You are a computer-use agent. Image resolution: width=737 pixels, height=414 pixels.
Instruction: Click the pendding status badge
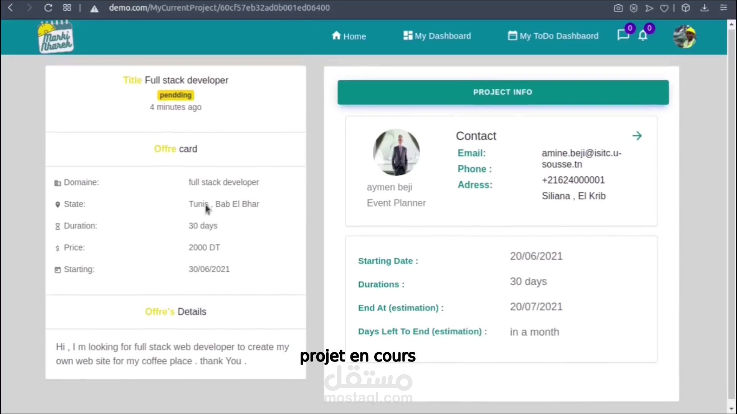tap(175, 95)
